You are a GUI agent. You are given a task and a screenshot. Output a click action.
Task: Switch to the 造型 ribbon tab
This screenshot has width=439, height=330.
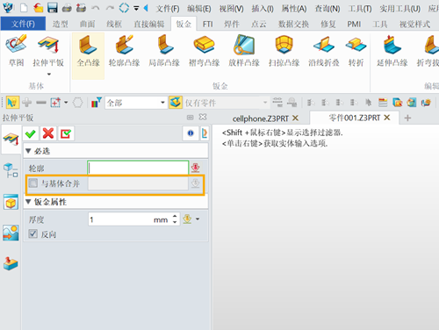61,24
